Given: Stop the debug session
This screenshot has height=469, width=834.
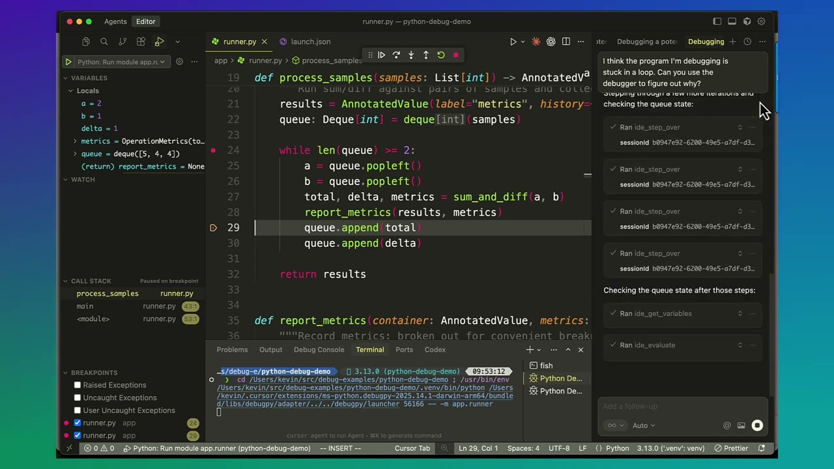Looking at the screenshot, I should [x=456, y=55].
